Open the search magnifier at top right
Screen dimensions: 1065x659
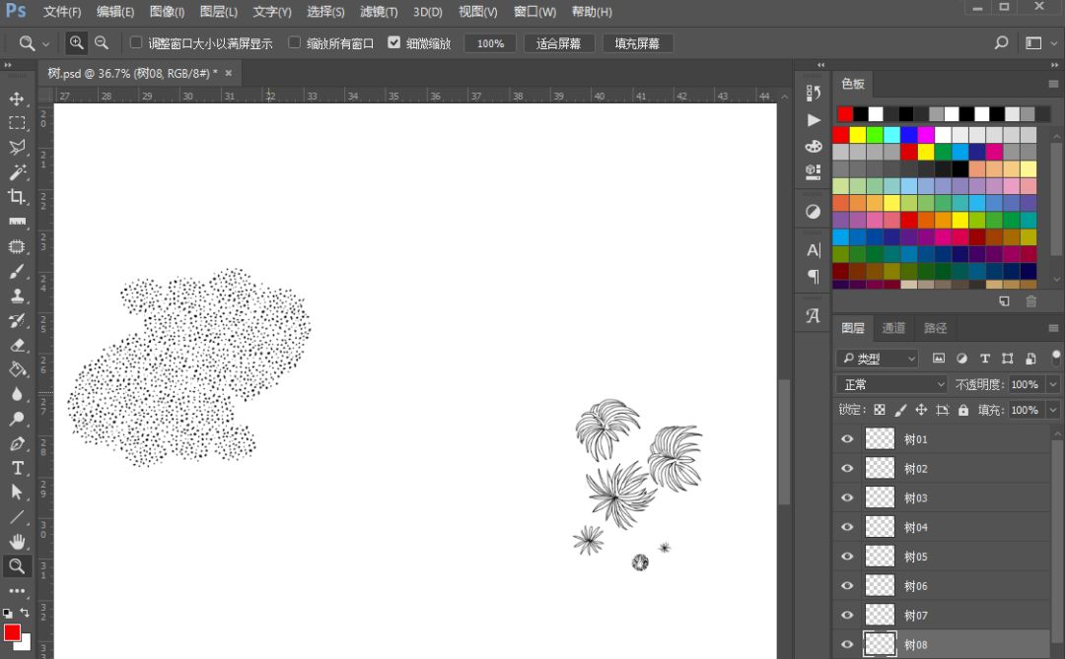point(1001,42)
